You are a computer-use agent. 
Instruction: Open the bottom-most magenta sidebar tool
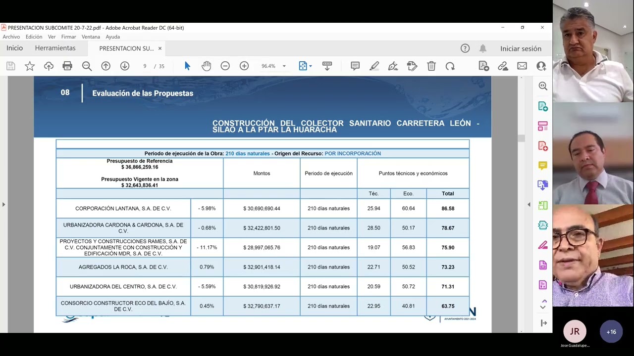point(543,285)
